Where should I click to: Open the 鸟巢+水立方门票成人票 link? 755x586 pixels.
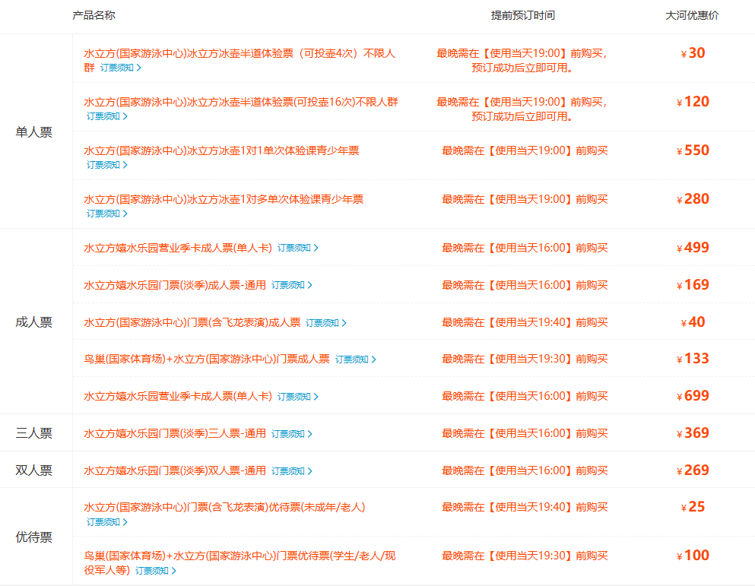[x=207, y=360]
